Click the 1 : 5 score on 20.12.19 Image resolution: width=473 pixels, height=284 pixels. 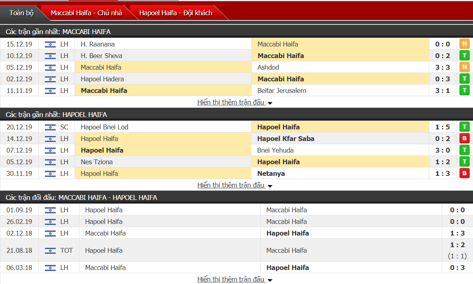tap(443, 127)
